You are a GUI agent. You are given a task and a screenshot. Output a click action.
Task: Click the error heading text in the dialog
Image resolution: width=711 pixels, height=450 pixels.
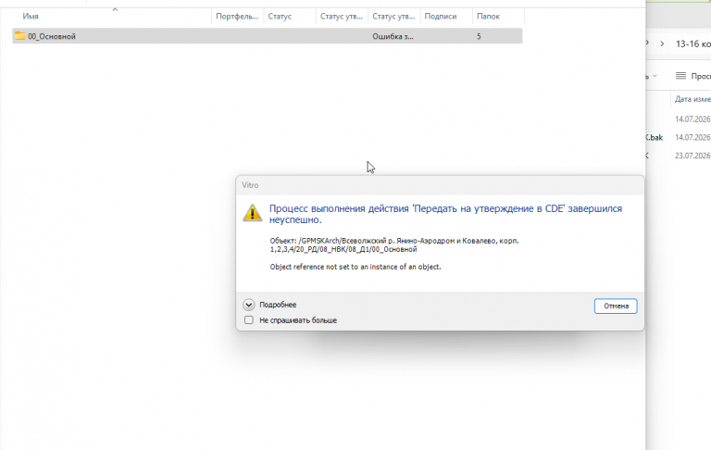445,214
